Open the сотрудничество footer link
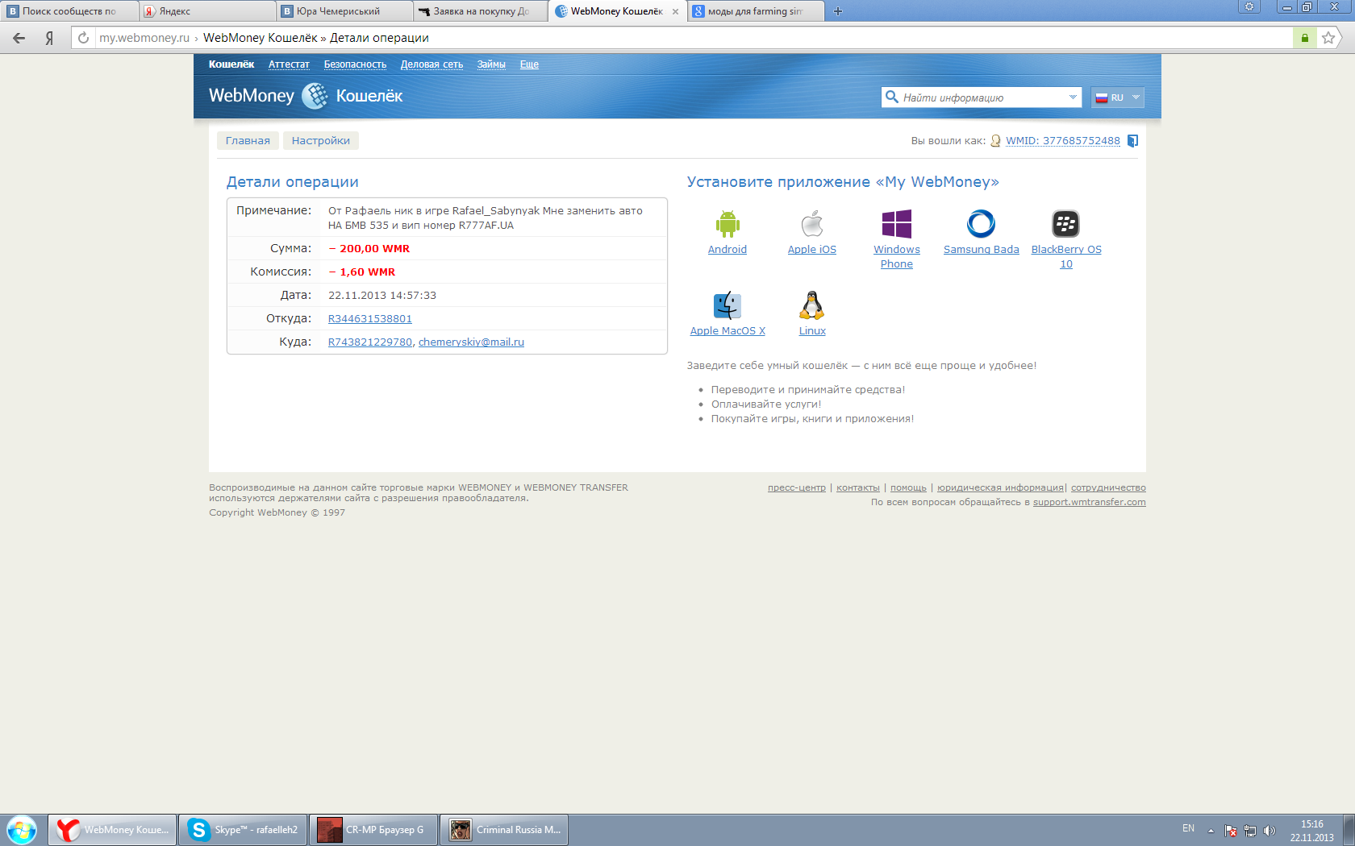Image resolution: width=1355 pixels, height=846 pixels. (1108, 487)
